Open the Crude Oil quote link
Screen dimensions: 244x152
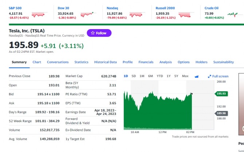click(212, 8)
